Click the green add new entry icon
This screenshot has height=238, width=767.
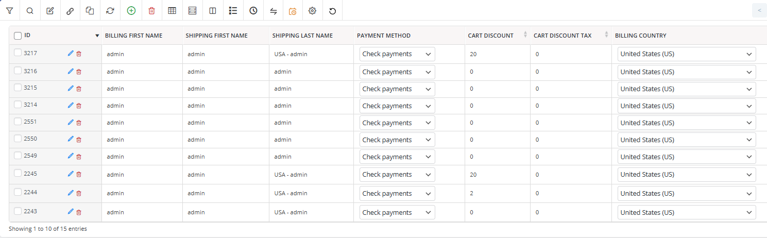(131, 10)
